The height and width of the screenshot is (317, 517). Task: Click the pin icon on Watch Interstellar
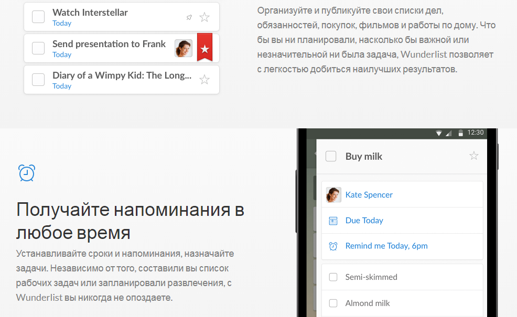pos(189,17)
